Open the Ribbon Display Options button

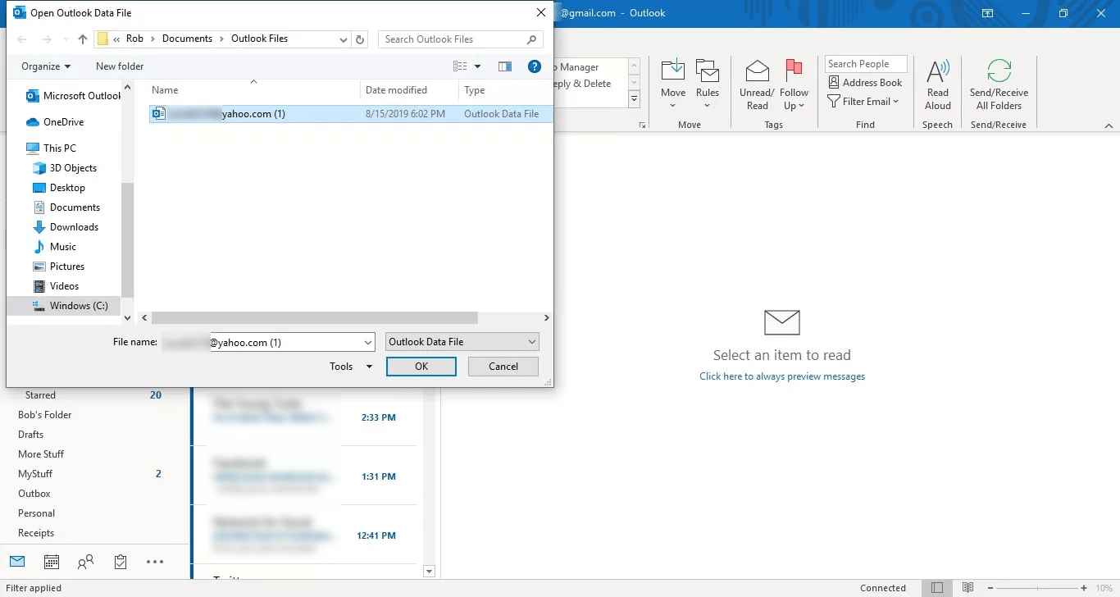click(x=988, y=13)
